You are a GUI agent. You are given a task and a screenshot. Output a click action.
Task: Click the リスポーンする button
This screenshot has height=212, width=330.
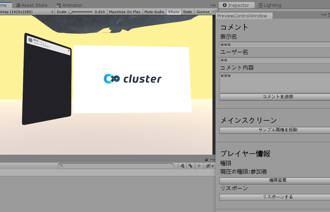click(x=275, y=197)
